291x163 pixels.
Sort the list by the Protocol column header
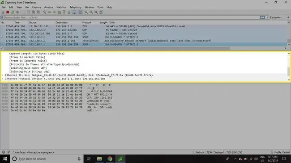[87, 22]
